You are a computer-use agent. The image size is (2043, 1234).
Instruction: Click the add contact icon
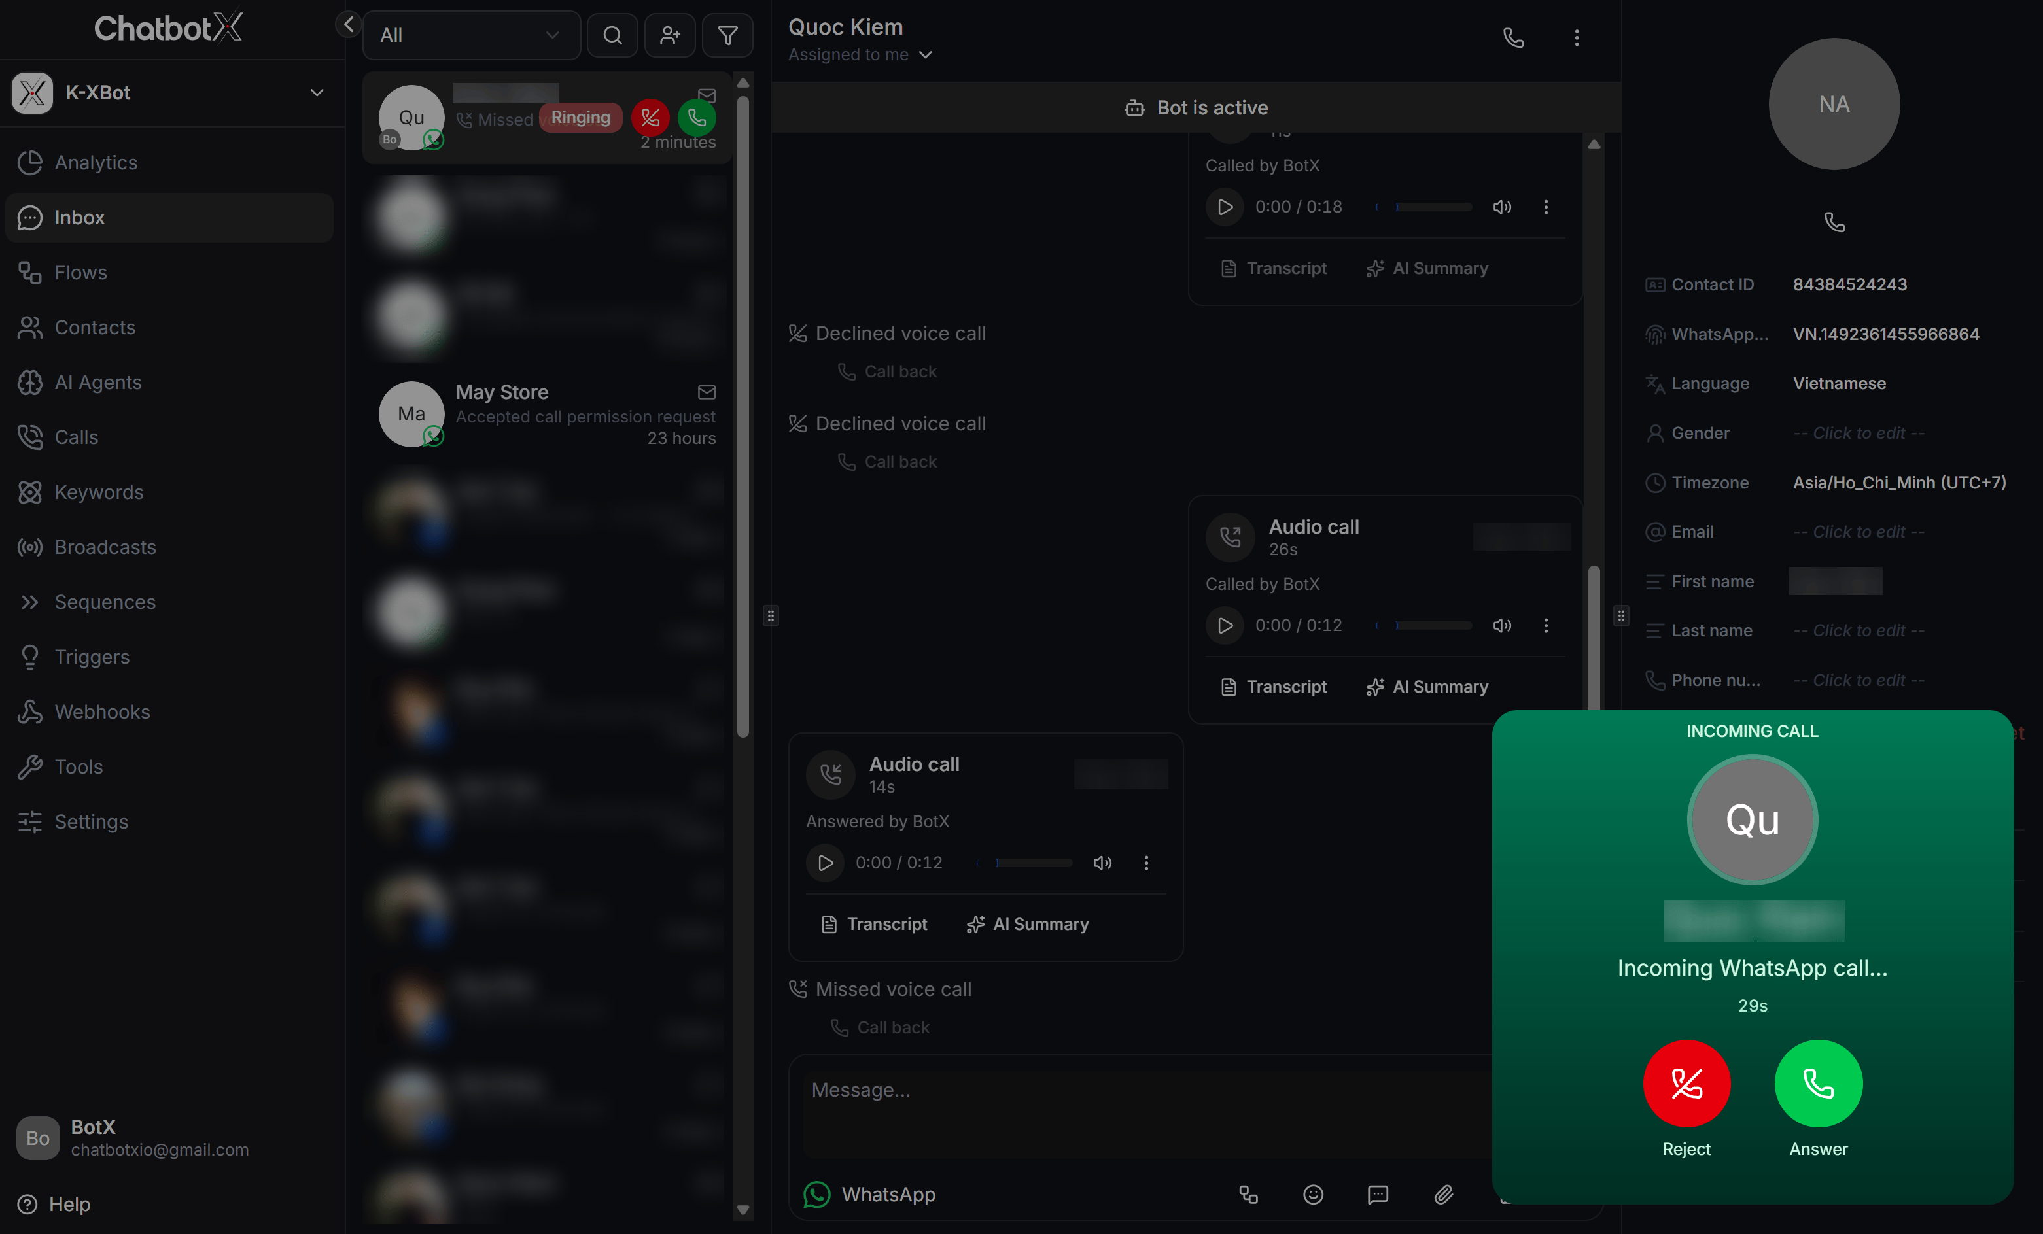670,35
